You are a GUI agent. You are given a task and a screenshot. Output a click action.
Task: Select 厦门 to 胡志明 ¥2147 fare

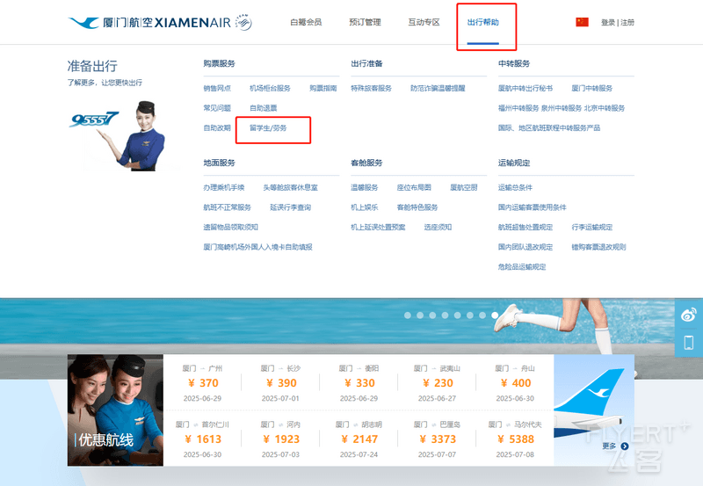(359, 439)
